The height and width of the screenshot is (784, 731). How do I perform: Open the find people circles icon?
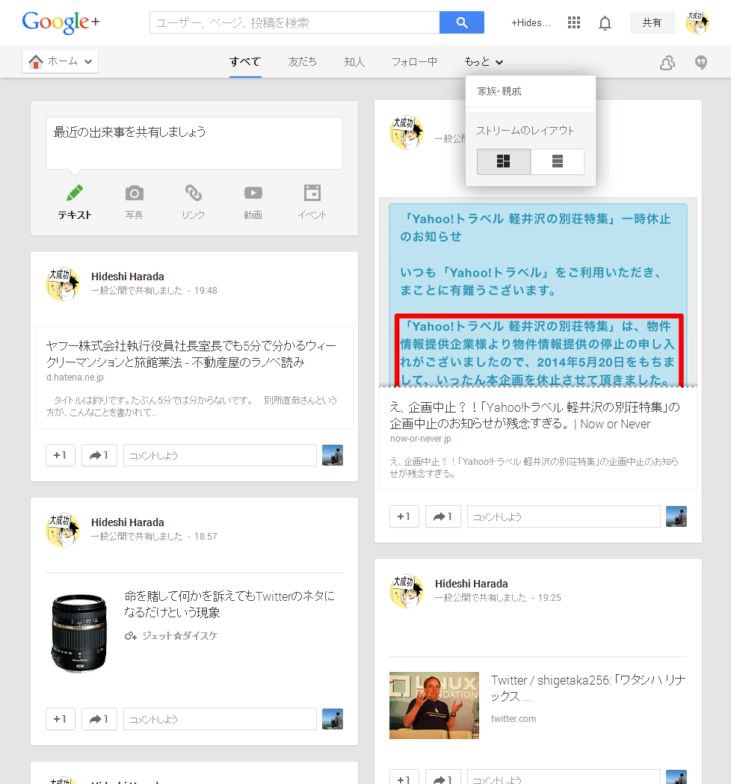(667, 63)
